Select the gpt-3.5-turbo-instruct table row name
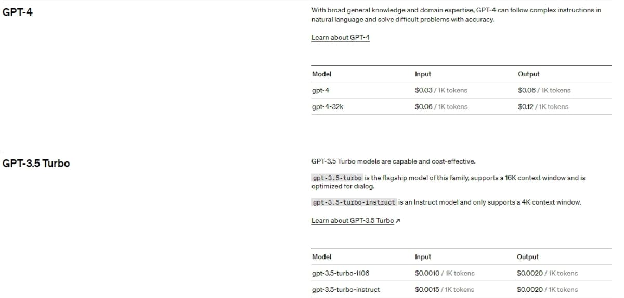 346,289
